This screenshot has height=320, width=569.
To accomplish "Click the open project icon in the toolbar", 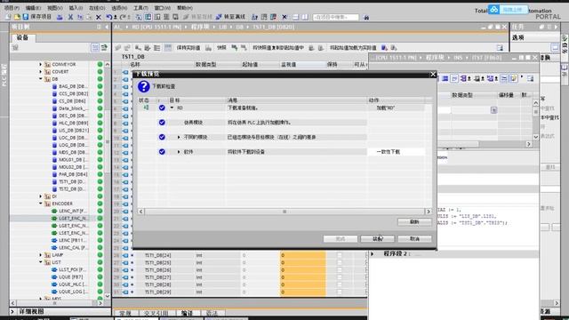I will pyautogui.click(x=17, y=17).
